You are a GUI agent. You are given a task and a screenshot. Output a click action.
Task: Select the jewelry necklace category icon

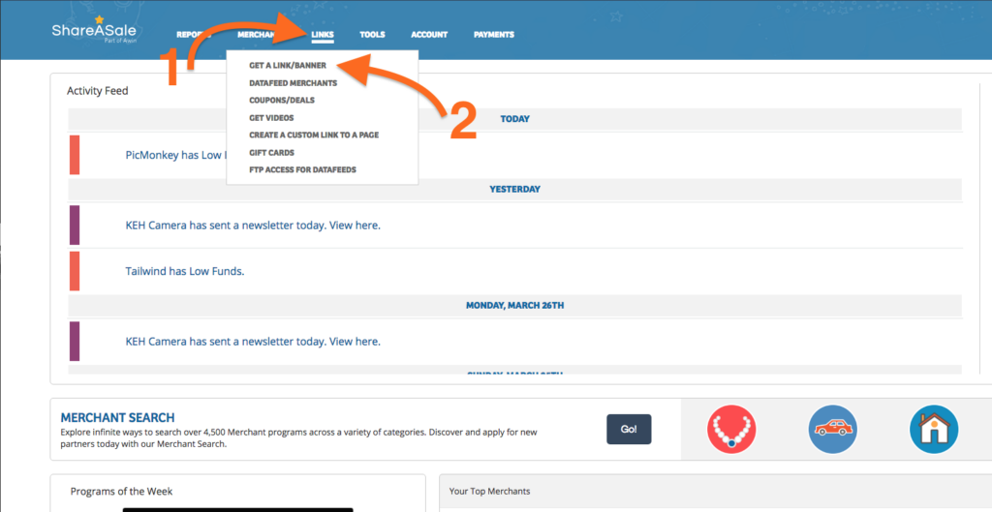(x=731, y=429)
